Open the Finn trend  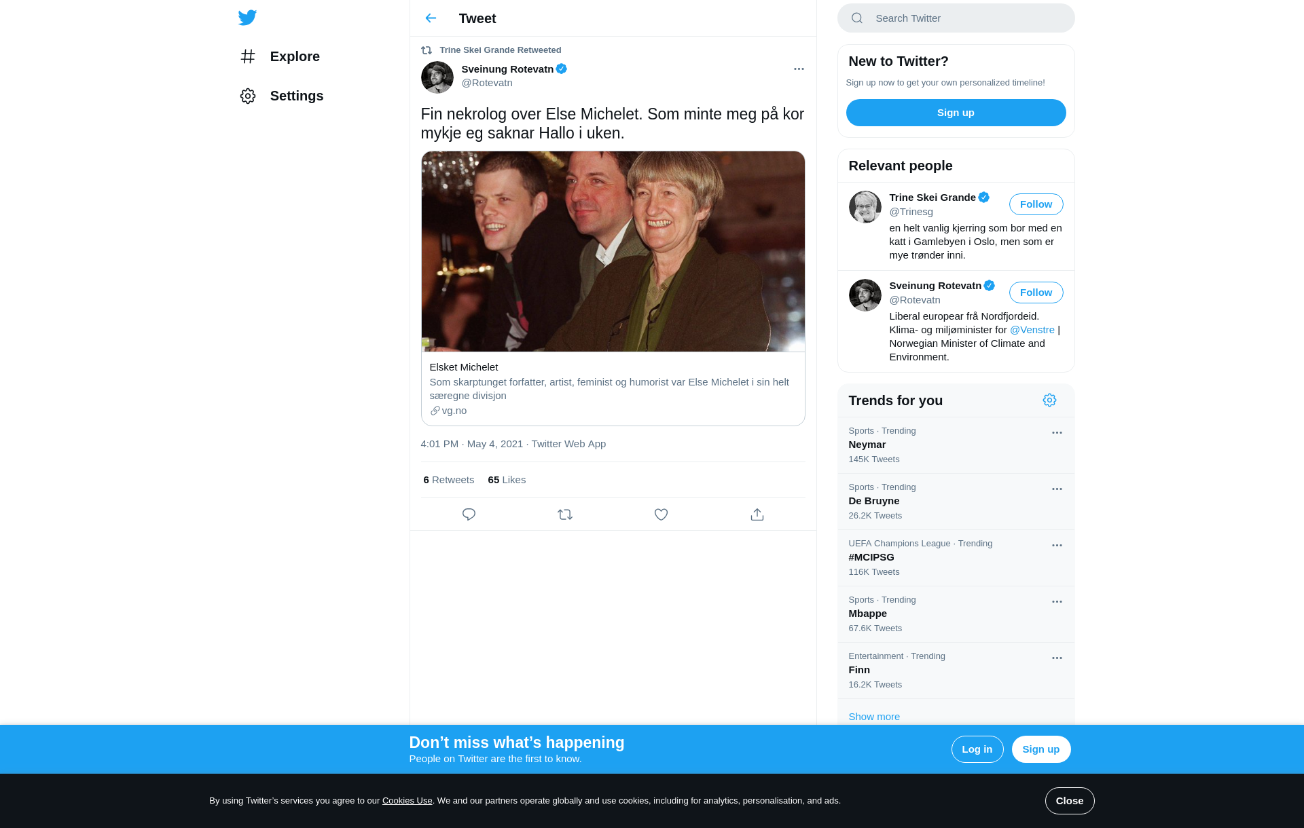pos(956,671)
